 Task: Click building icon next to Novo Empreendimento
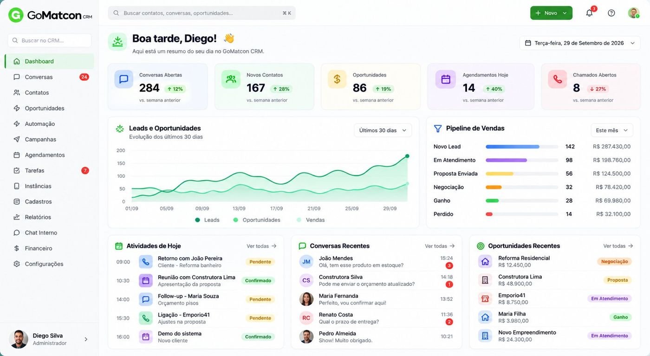point(485,336)
